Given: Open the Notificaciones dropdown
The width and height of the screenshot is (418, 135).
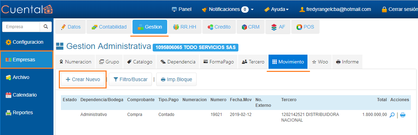Looking at the screenshot, I should 228,9.
